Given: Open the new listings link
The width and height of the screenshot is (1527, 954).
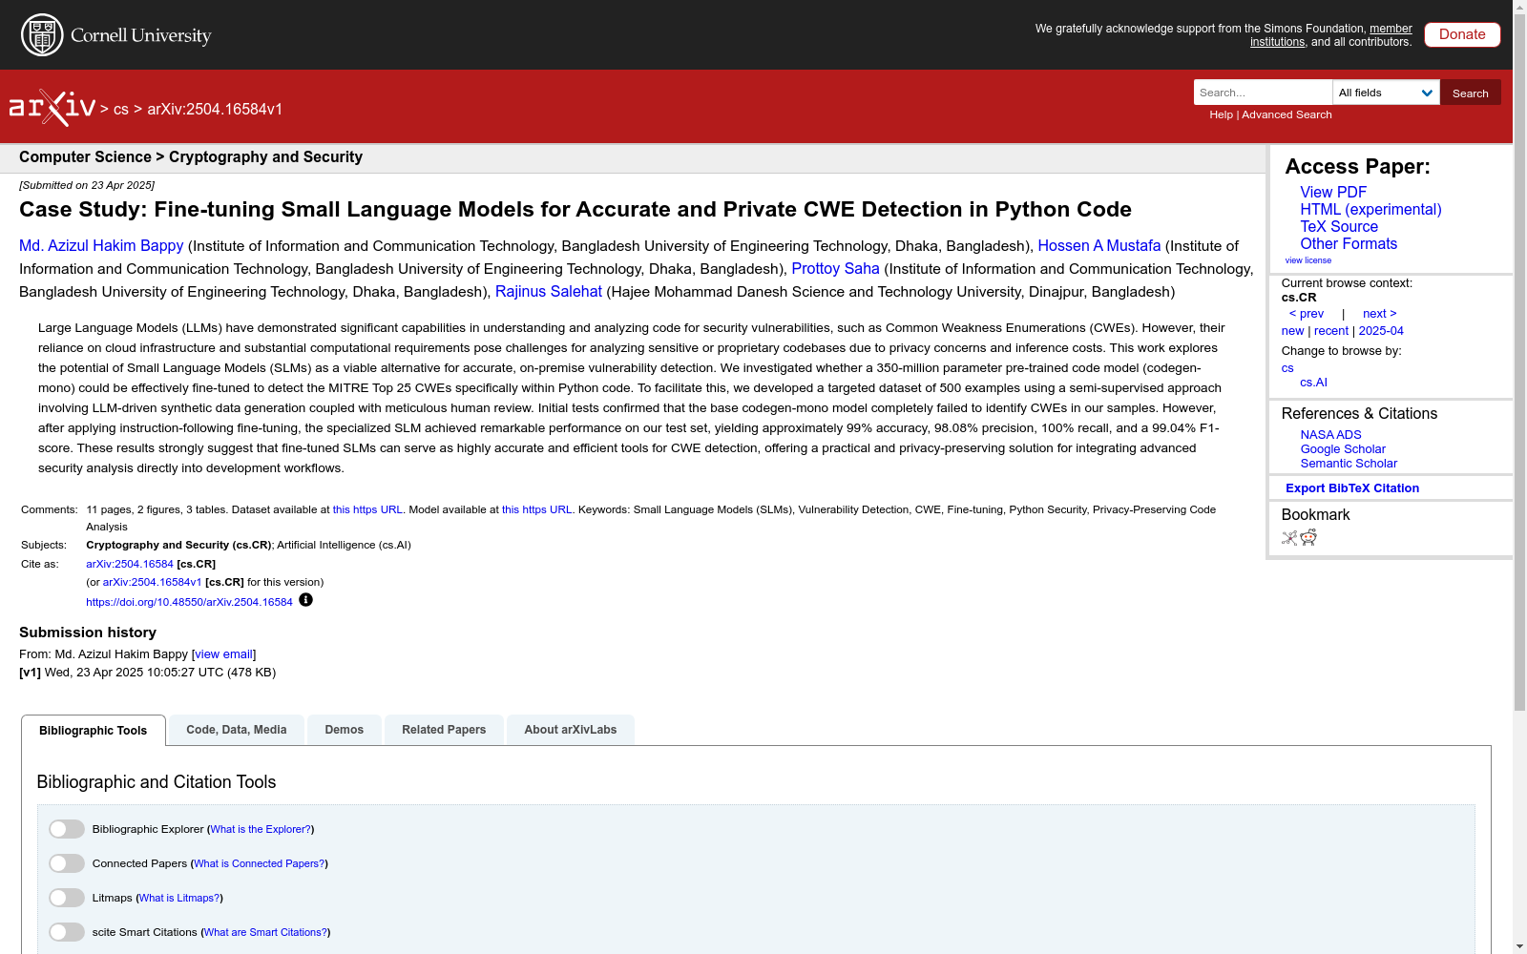Looking at the screenshot, I should [x=1292, y=331].
